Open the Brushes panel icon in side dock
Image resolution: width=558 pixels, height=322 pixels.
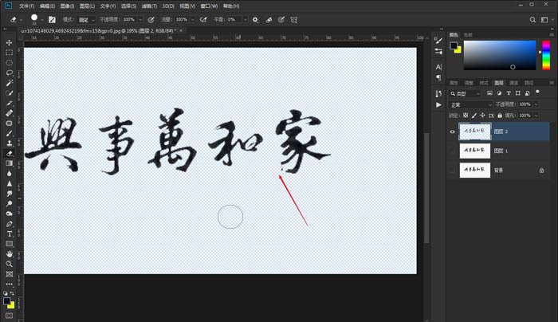tap(438, 41)
